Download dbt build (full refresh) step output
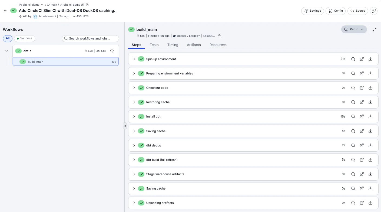Image resolution: width=381 pixels, height=212 pixels. (370, 160)
